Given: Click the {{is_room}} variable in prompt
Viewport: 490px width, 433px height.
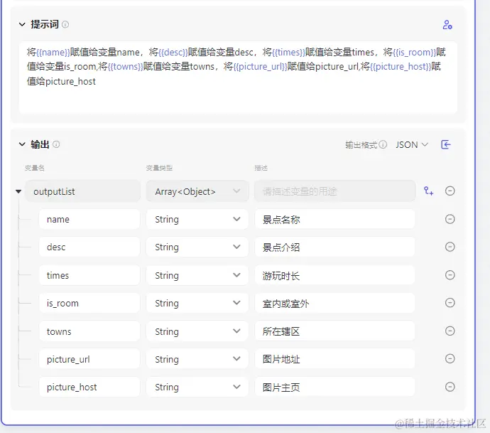Looking at the screenshot, I should pyautogui.click(x=414, y=52).
